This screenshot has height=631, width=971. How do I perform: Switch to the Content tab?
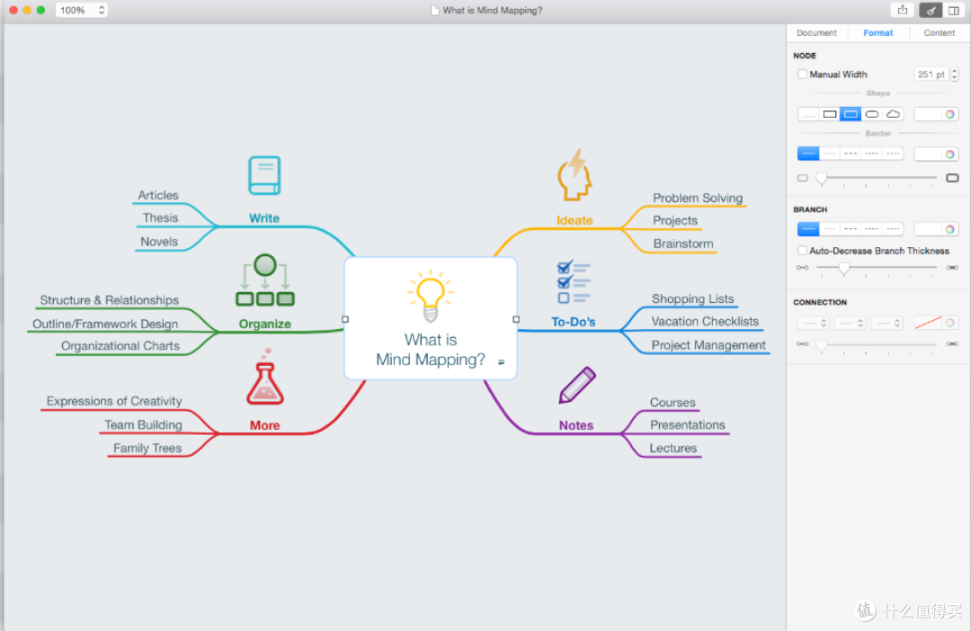tap(939, 33)
